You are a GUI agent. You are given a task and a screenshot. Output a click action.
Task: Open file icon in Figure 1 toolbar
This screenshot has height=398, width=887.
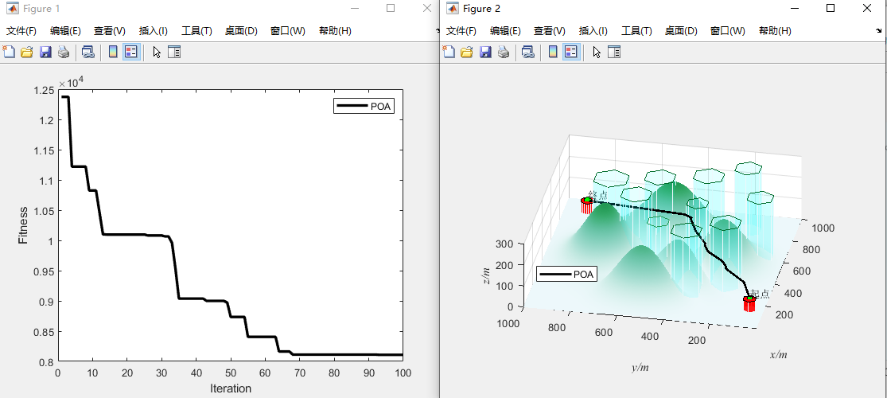pos(26,53)
